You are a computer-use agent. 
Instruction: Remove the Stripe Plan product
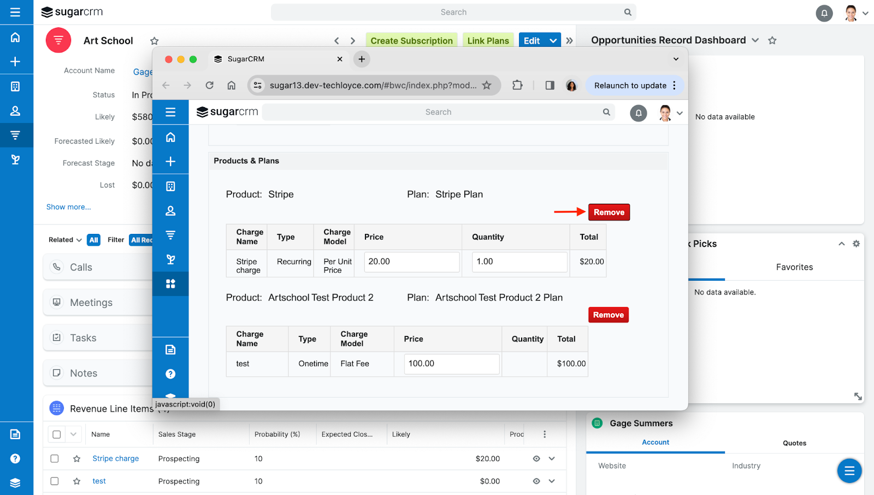(x=609, y=212)
